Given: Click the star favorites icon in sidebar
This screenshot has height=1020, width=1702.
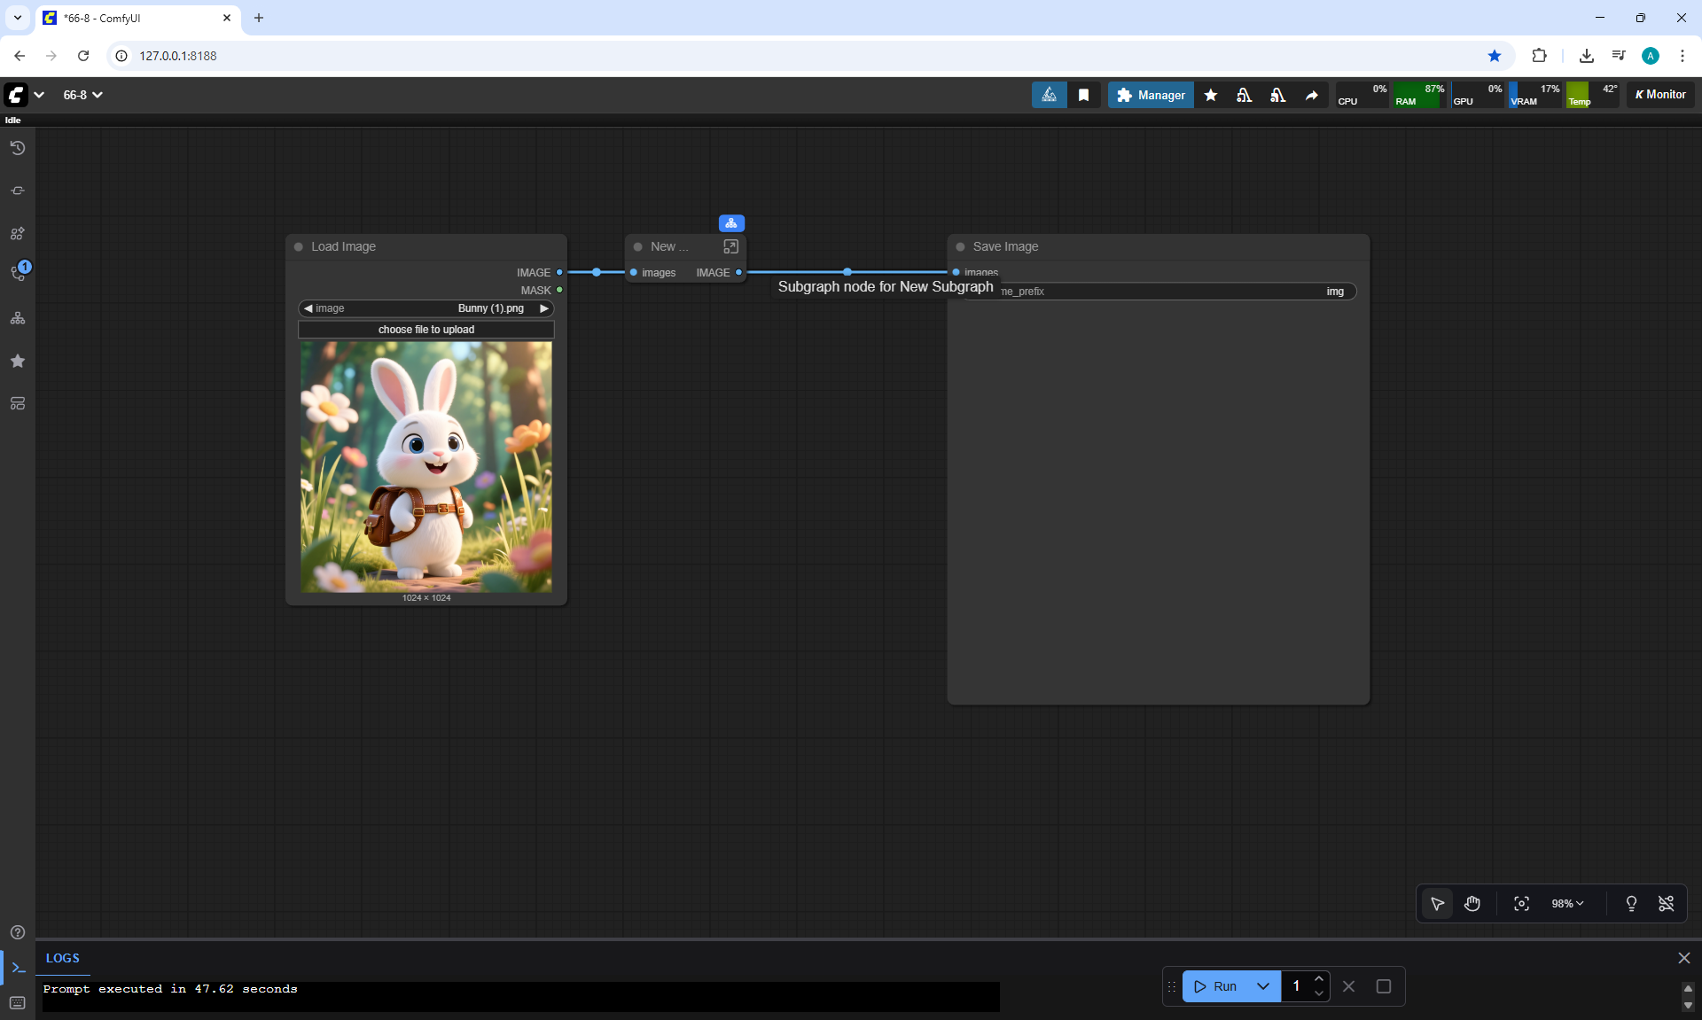Looking at the screenshot, I should click(17, 361).
